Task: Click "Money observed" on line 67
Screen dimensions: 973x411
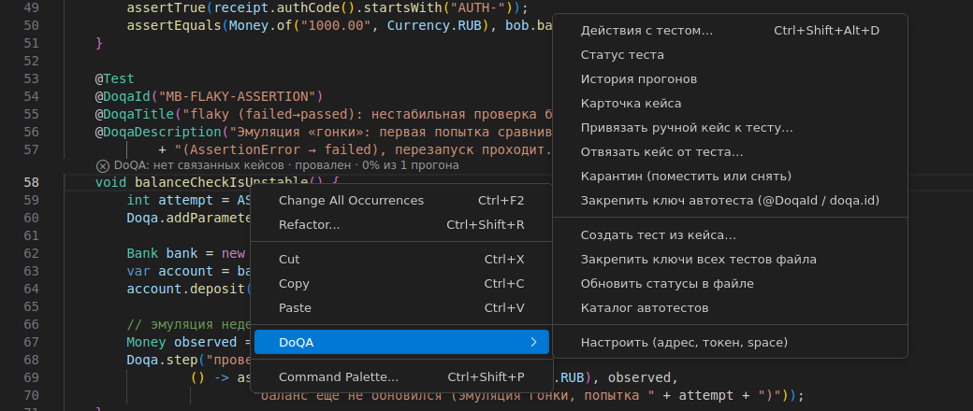Action: 182,342
